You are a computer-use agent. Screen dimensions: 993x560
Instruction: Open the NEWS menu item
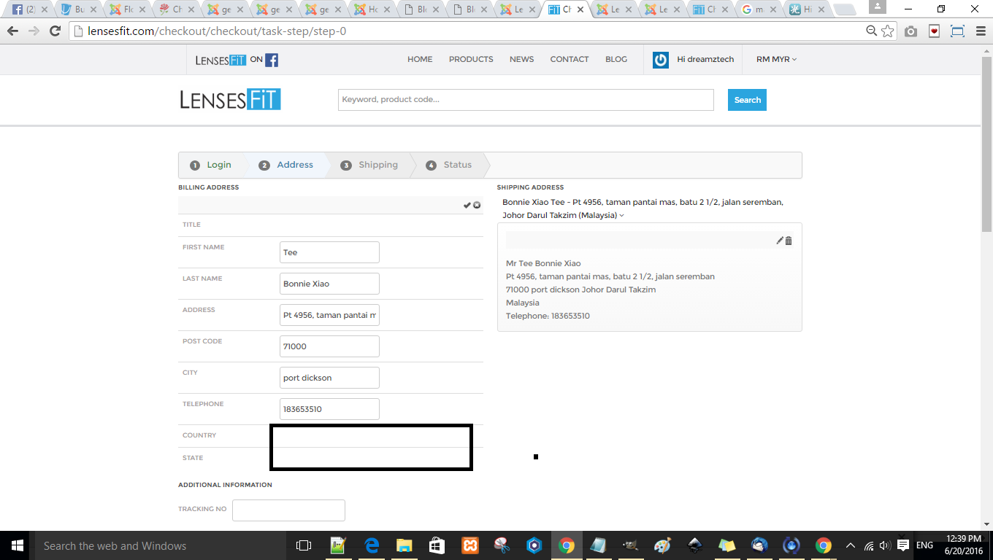(521, 60)
